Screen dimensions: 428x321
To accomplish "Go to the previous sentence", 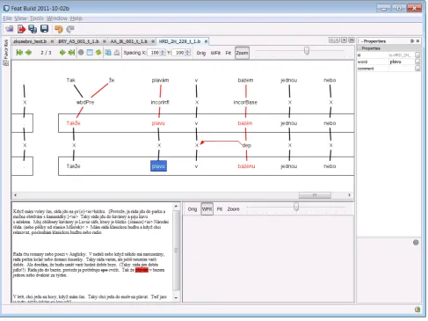I will pyautogui.click(x=29, y=53).
